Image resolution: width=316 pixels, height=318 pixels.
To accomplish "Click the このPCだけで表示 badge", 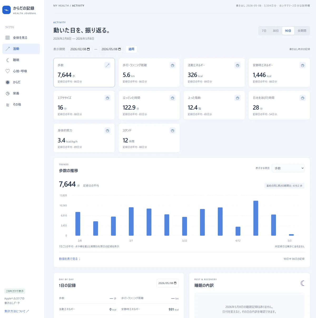I will [x=15, y=291].
